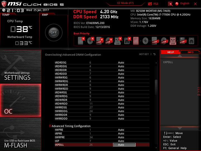Screen dimensions: 201x151
Task: Click the MSI dragon shield logo
Action: 4,4
